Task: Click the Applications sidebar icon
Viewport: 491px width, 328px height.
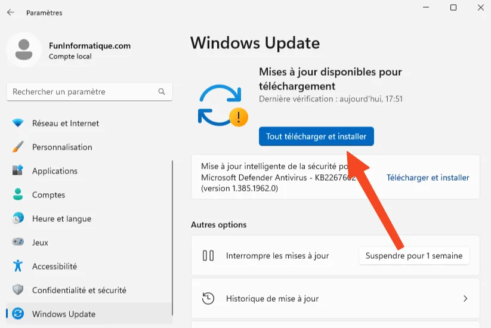Action: pos(18,171)
